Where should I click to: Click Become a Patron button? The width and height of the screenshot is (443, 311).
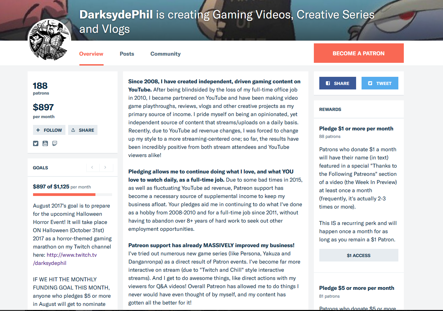pos(358,53)
